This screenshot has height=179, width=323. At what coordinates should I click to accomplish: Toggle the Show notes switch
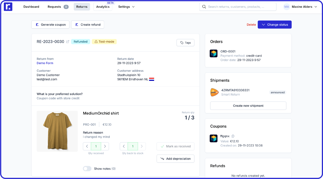(x=87, y=169)
